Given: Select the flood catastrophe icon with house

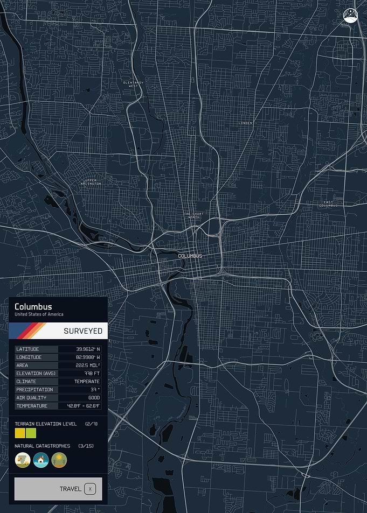Looking at the screenshot, I should pyautogui.click(x=41, y=460).
